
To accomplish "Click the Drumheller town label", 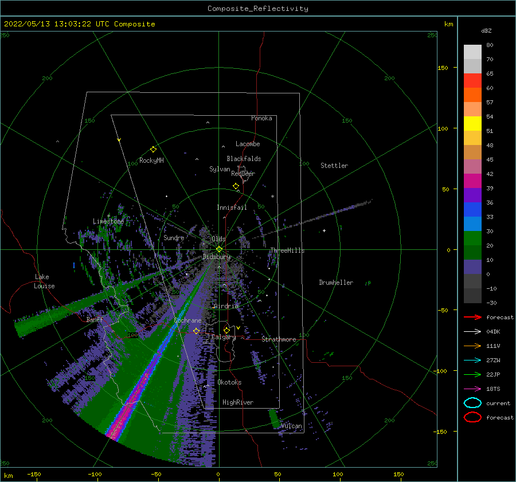I will 336,283.
